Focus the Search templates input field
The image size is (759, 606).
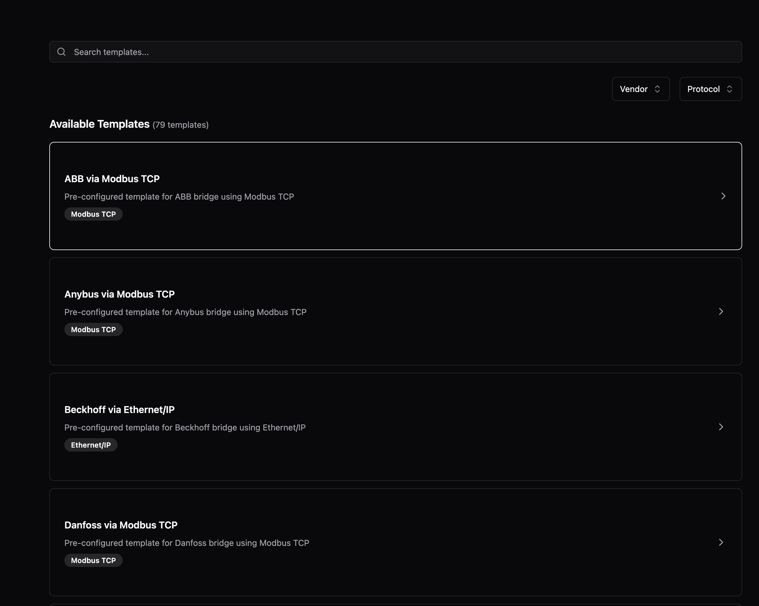[x=395, y=52]
